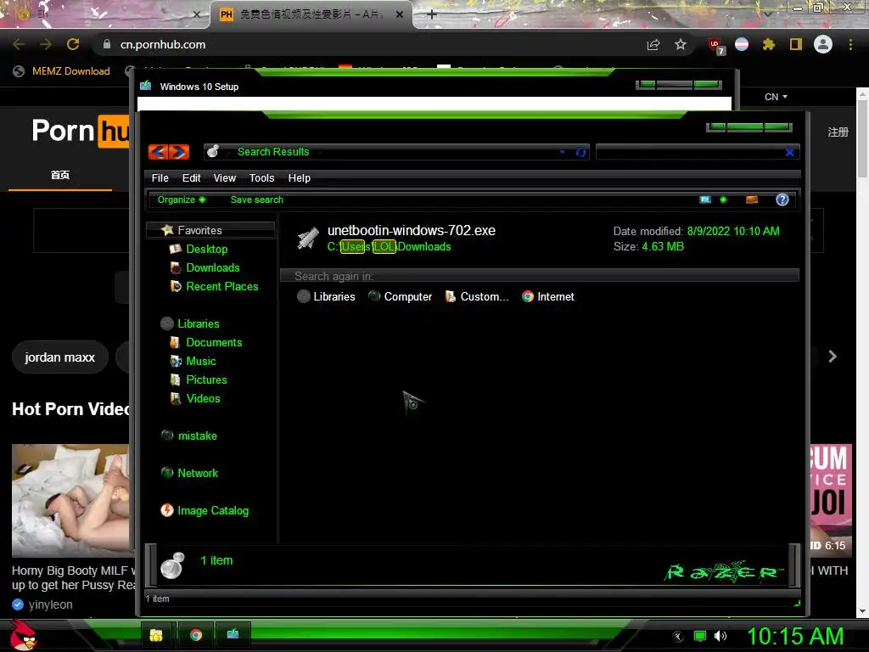
Task: Open the Videos library
Action: (194, 399)
